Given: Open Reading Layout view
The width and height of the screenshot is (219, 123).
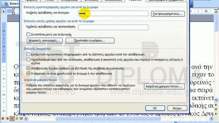Looking at the screenshot, I should tap(21, 119).
